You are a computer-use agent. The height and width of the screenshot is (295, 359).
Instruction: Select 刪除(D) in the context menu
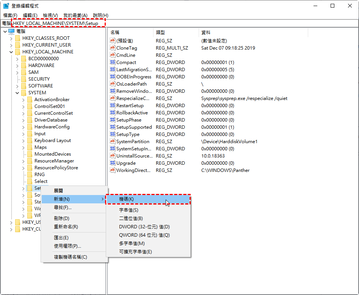click(x=74, y=219)
